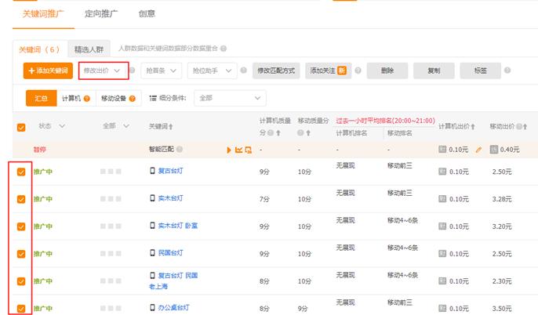
Task: Click the help icon after 添加关注 button
Action: [x=358, y=71]
